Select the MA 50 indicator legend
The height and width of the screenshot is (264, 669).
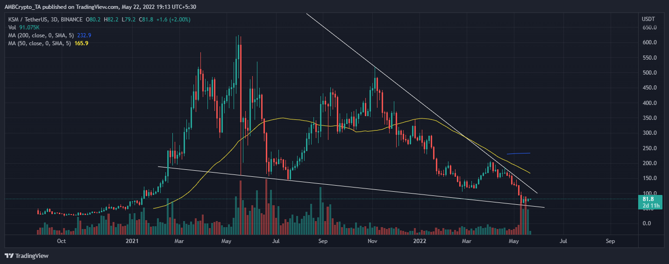(37, 43)
